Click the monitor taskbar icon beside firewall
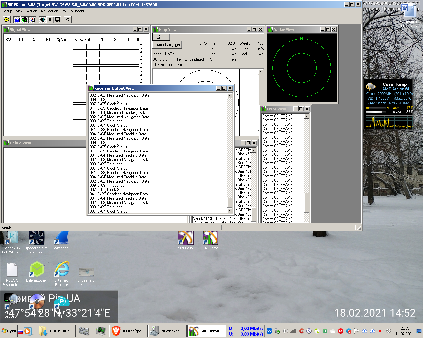 [x=100, y=331]
